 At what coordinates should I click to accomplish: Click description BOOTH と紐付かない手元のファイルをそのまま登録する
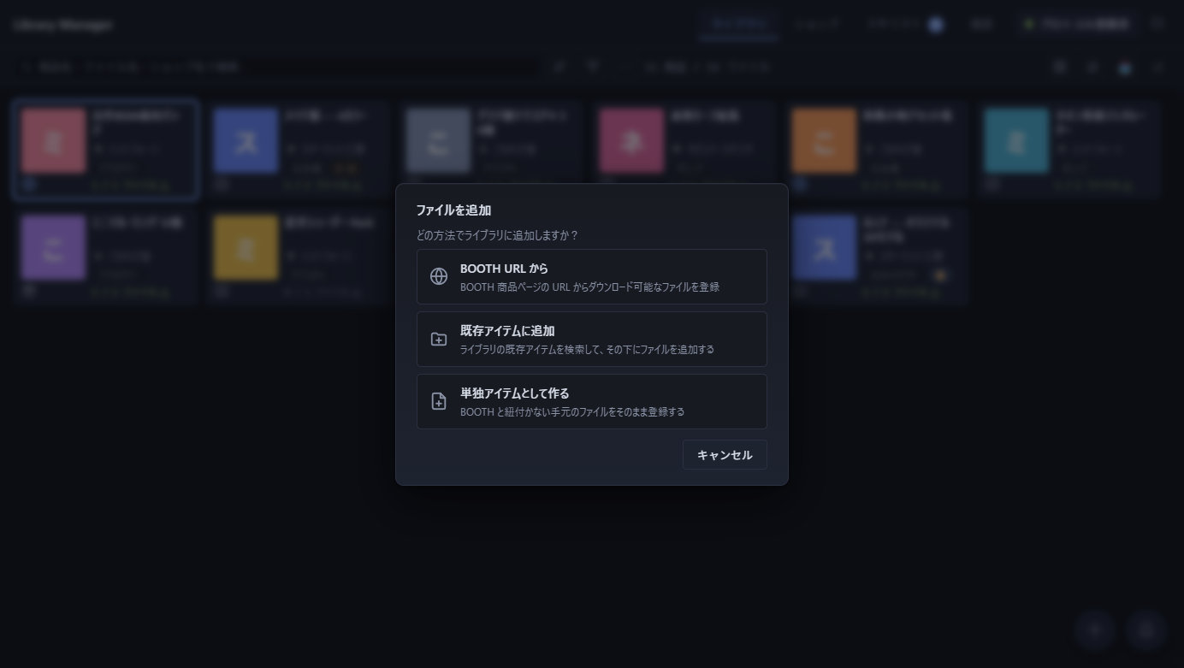(572, 412)
